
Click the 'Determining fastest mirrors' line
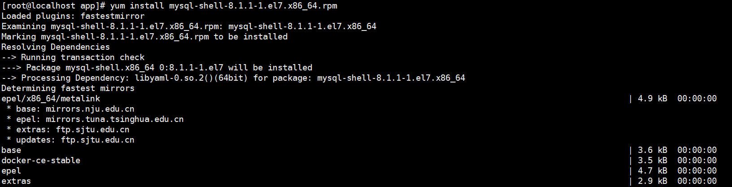tap(68, 88)
